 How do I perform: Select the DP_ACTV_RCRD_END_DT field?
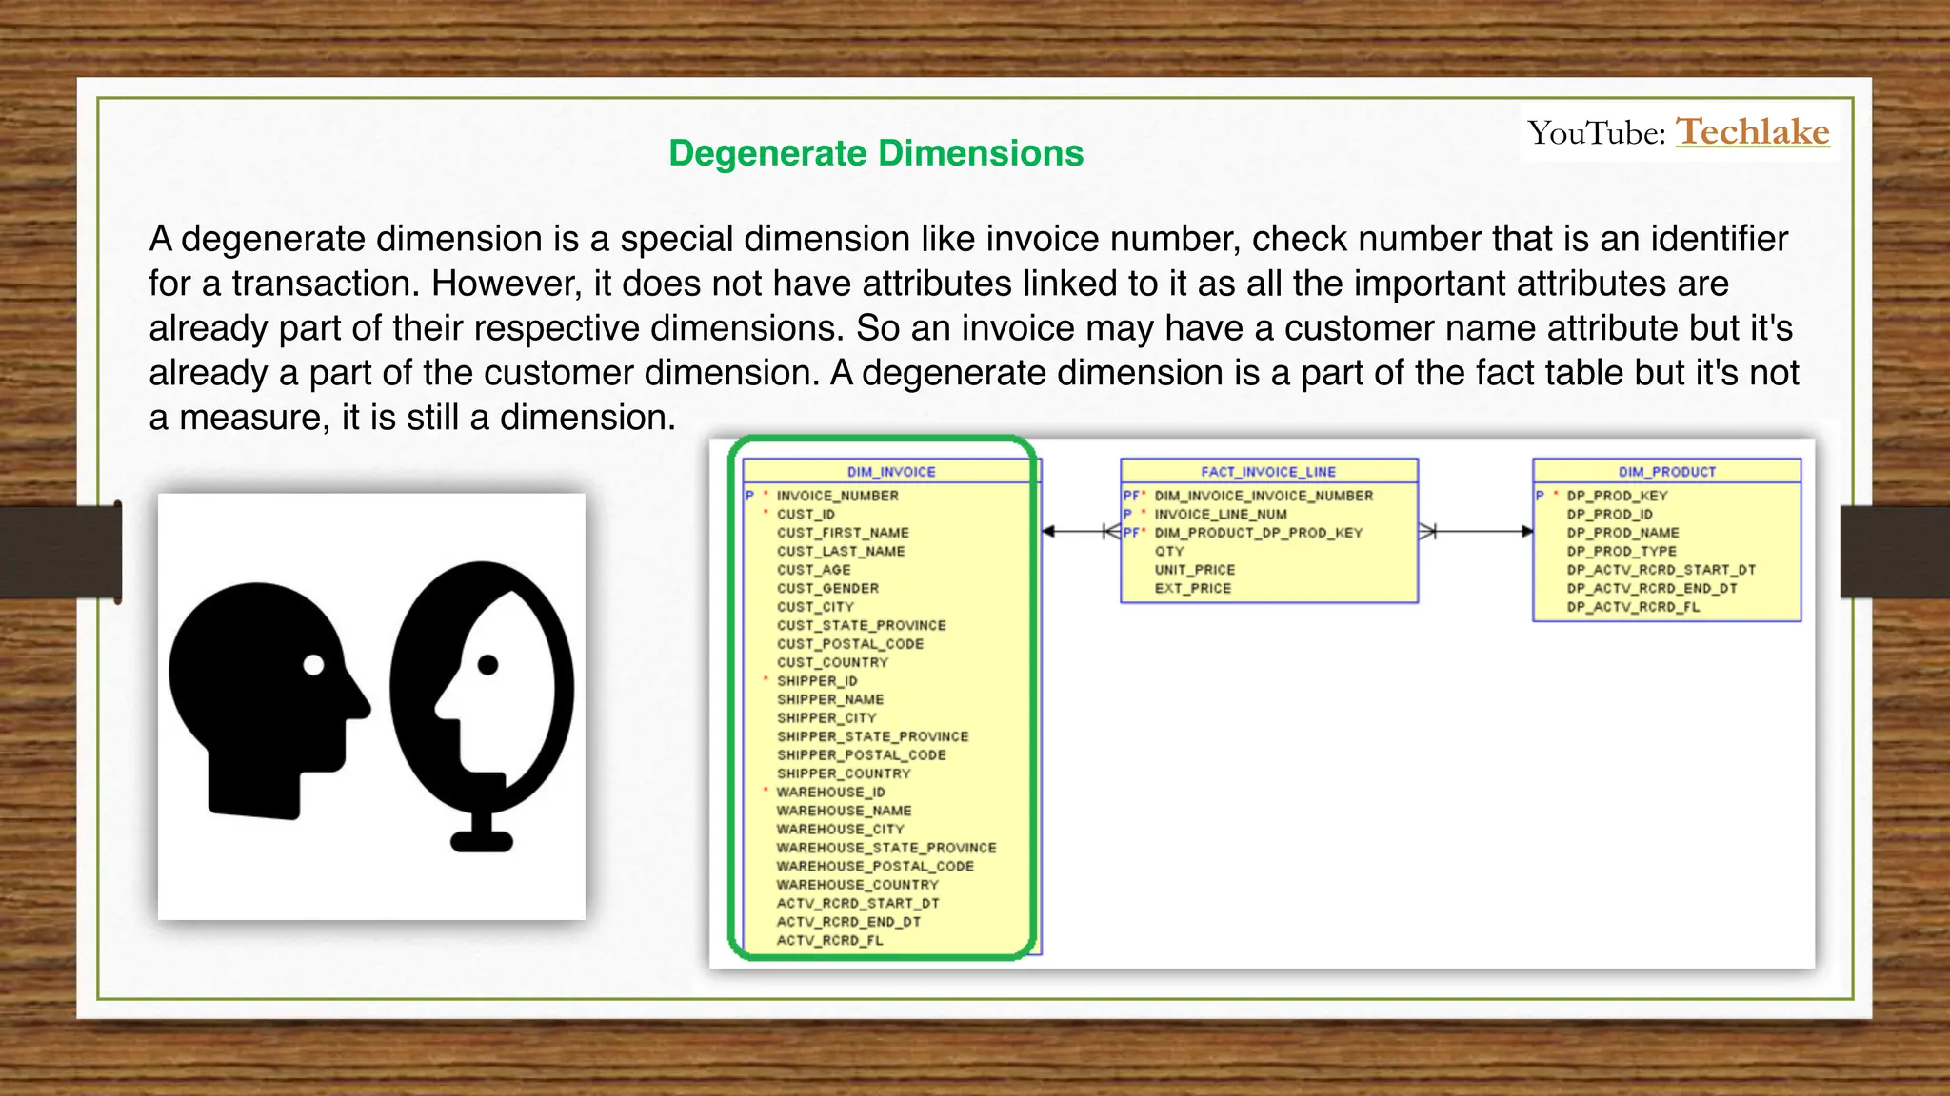1652,589
